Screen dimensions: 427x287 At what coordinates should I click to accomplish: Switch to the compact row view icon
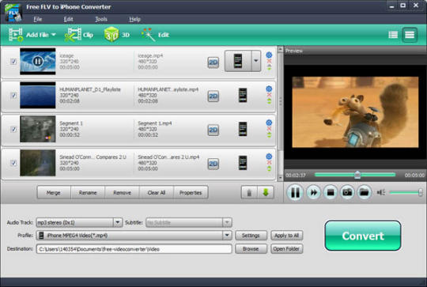[410, 35]
